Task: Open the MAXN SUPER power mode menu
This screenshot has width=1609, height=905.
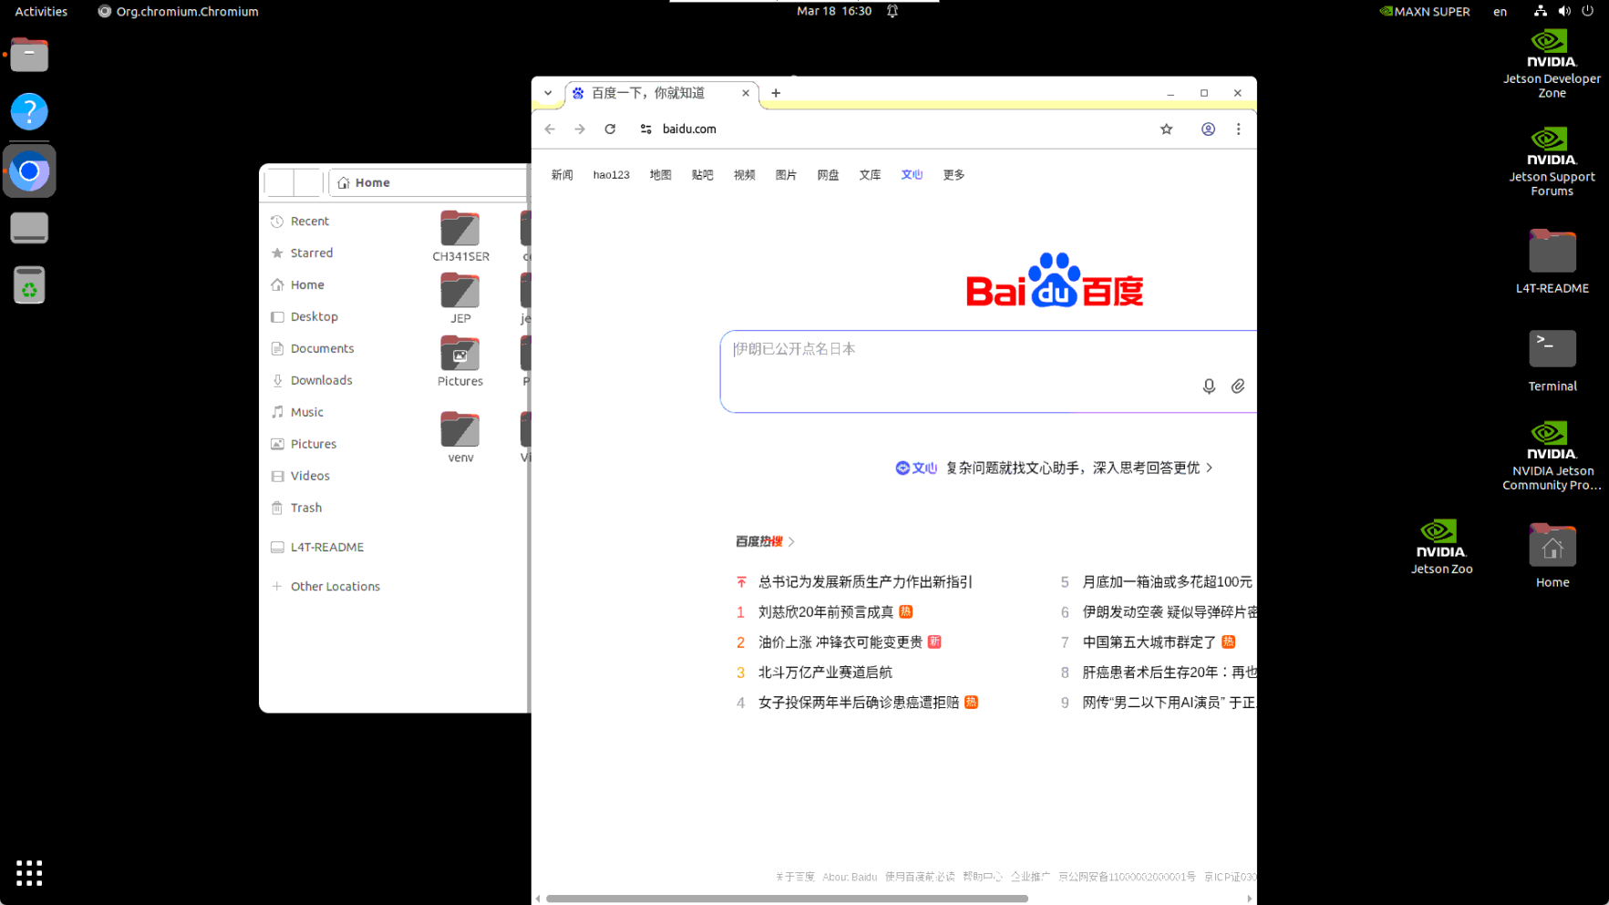Action: pos(1424,12)
